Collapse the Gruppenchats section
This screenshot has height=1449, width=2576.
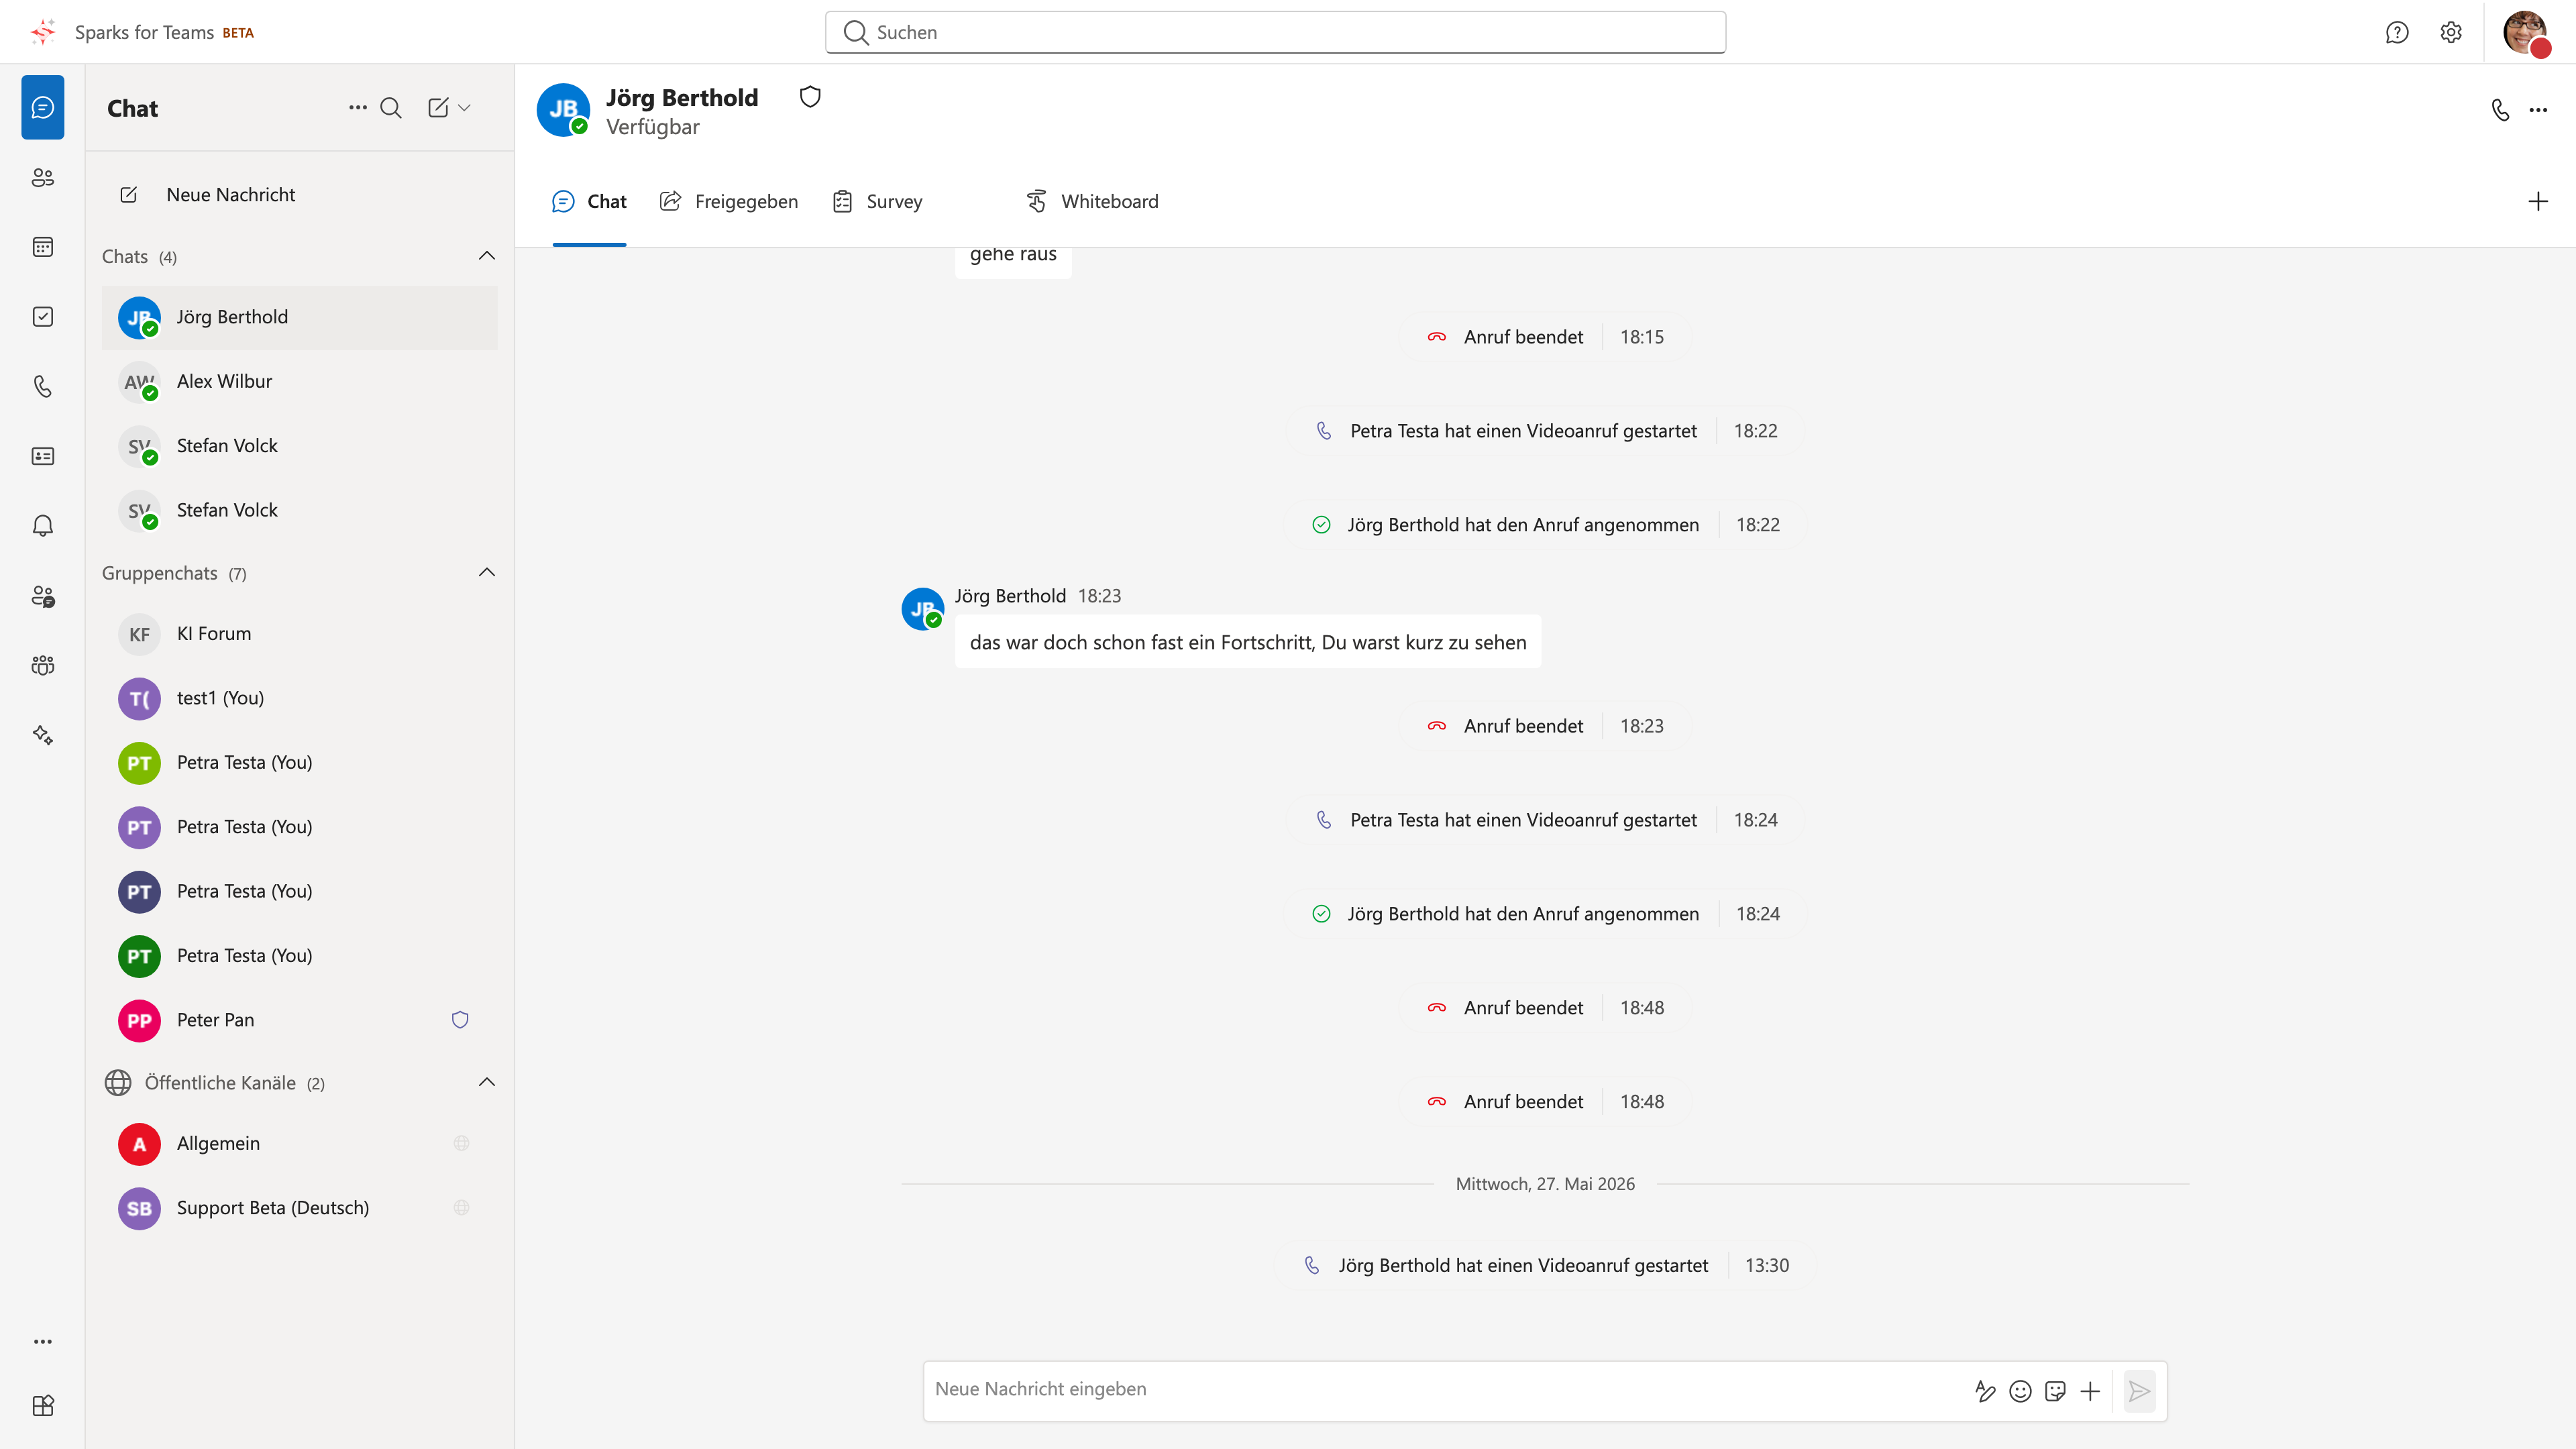pyautogui.click(x=487, y=573)
